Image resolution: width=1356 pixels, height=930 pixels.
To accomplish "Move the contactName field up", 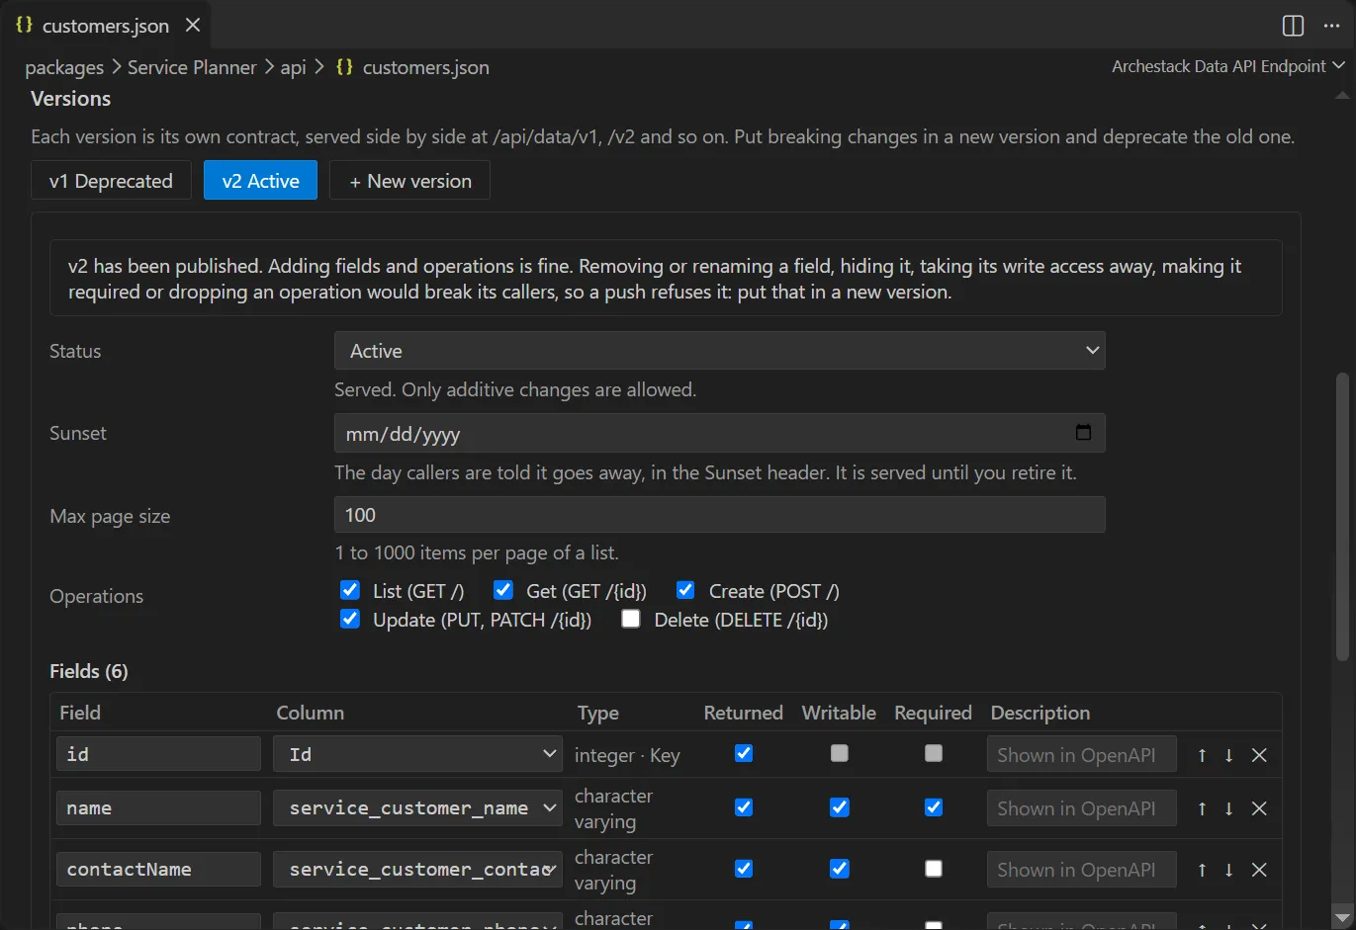I will click(x=1202, y=870).
